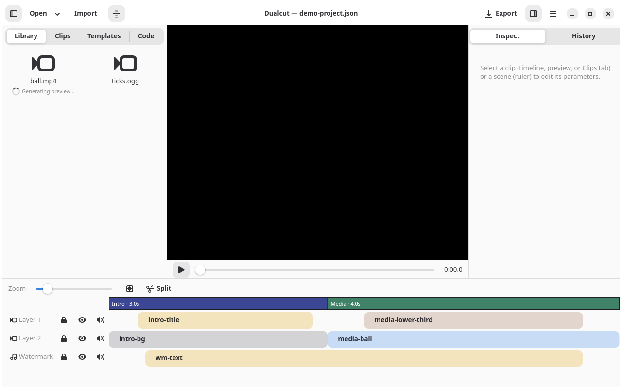Viewport: 622px width, 389px height.
Task: Click the Generating preview status text
Action: tap(48, 91)
